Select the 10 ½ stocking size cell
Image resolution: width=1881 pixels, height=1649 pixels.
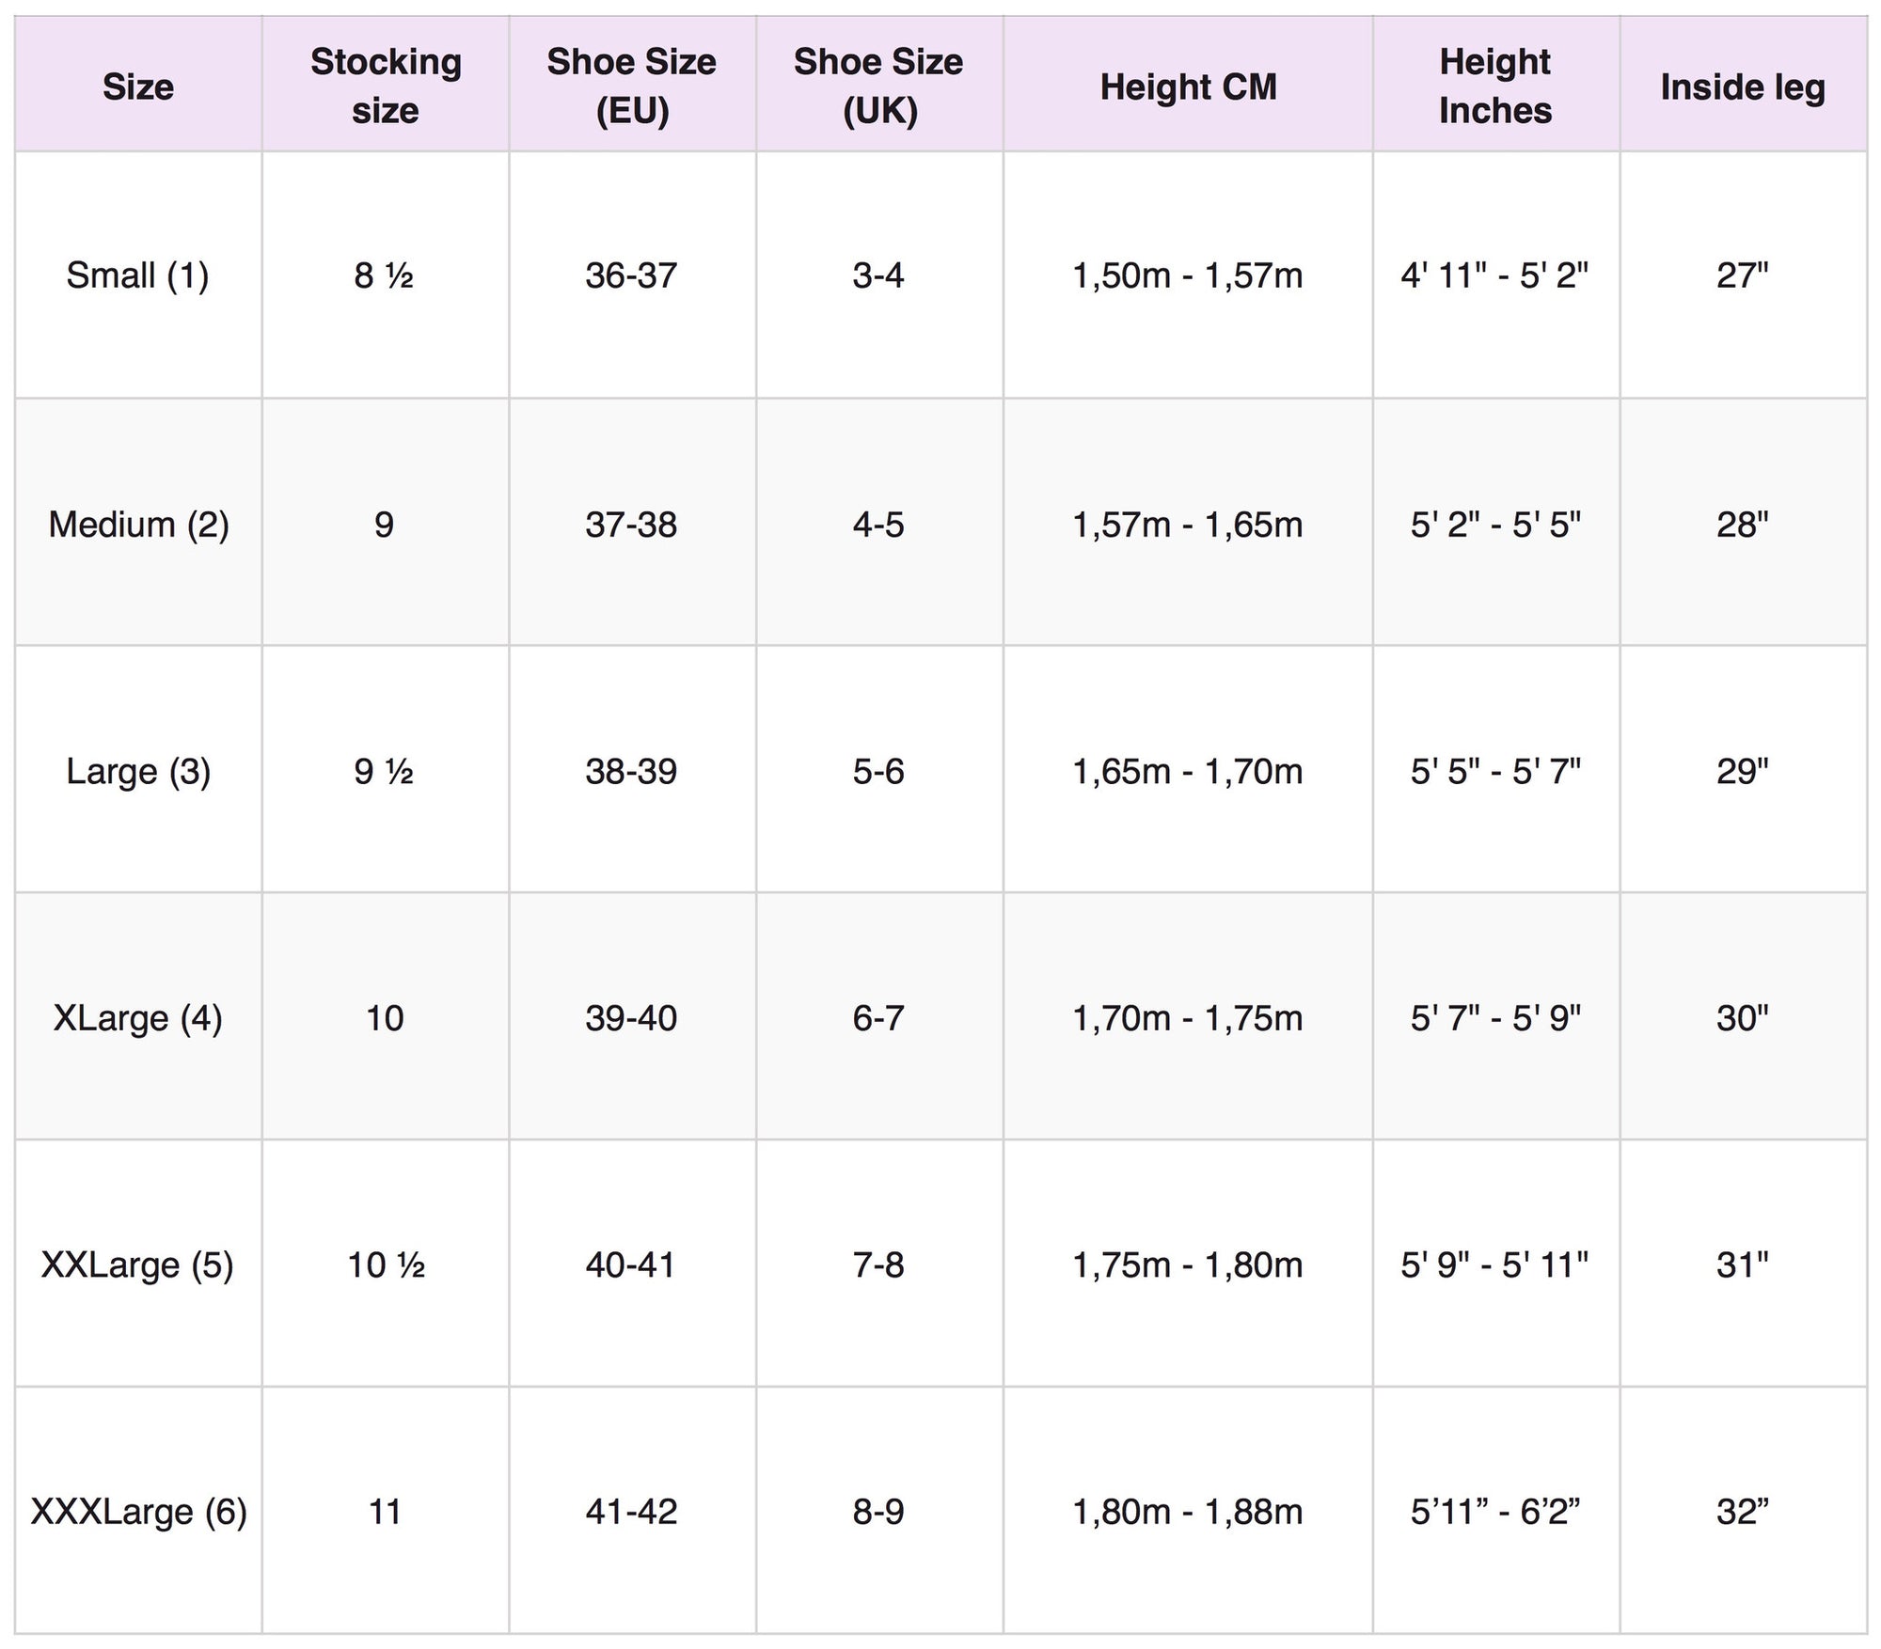click(386, 1265)
